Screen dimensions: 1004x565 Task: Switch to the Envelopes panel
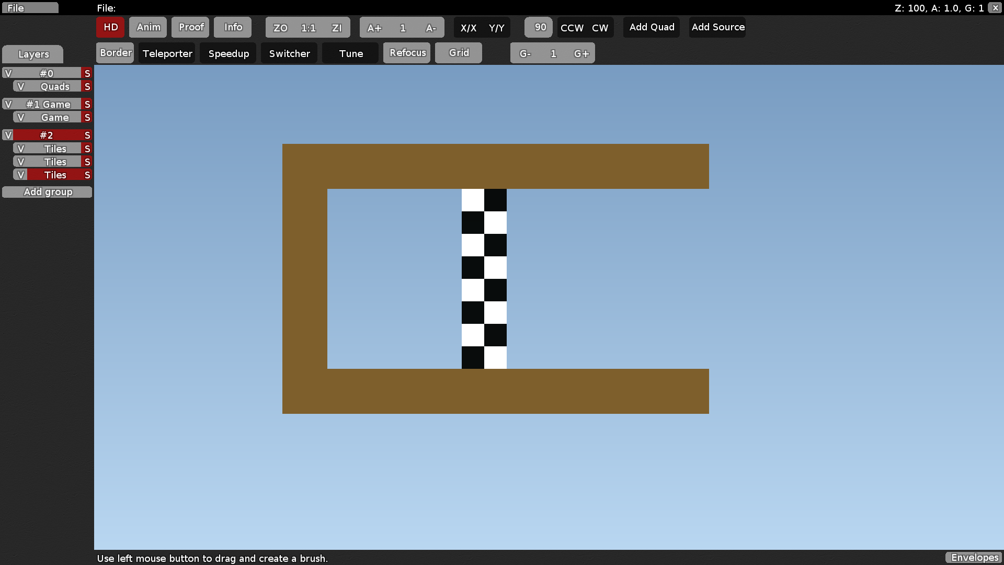[974, 558]
